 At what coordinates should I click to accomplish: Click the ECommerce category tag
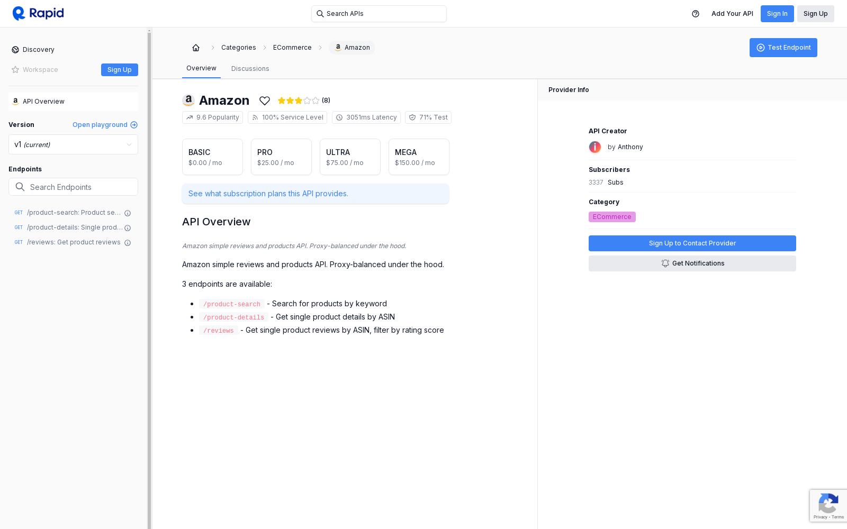click(612, 217)
